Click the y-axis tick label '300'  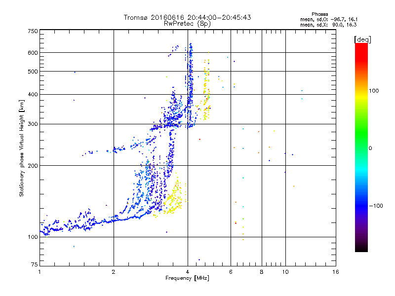point(33,124)
